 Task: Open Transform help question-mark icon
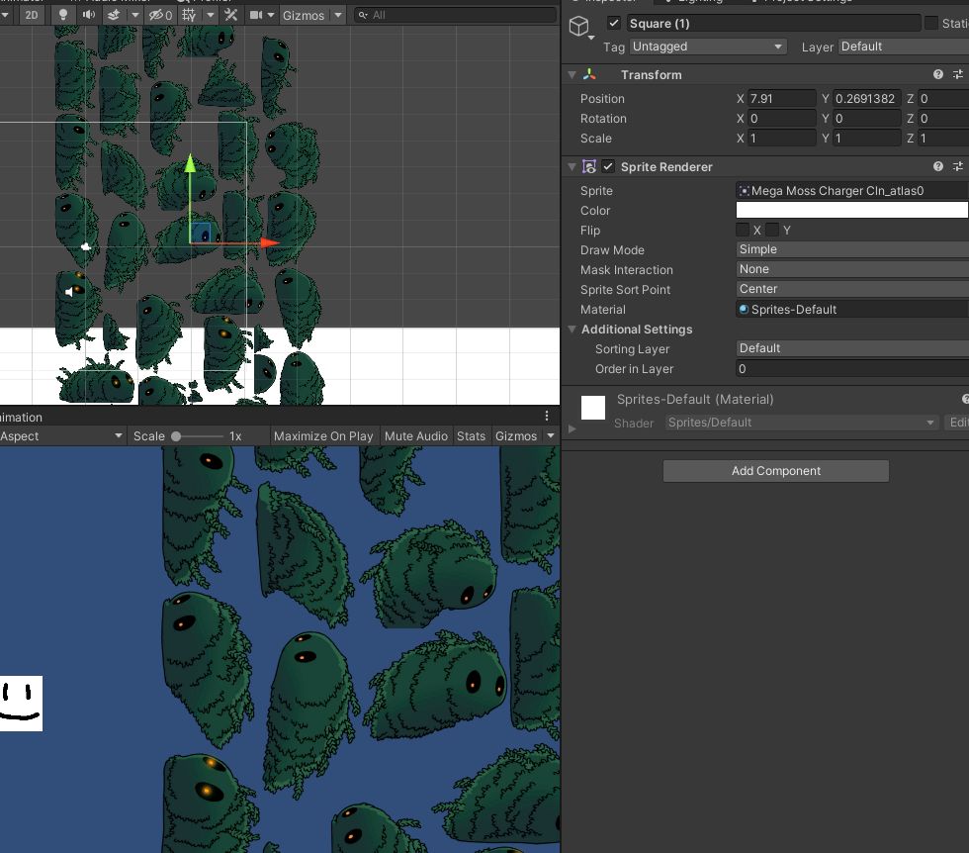(938, 75)
